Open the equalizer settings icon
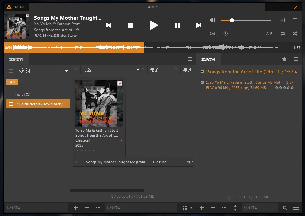Viewport: 305px width, 216px height. [283, 20]
